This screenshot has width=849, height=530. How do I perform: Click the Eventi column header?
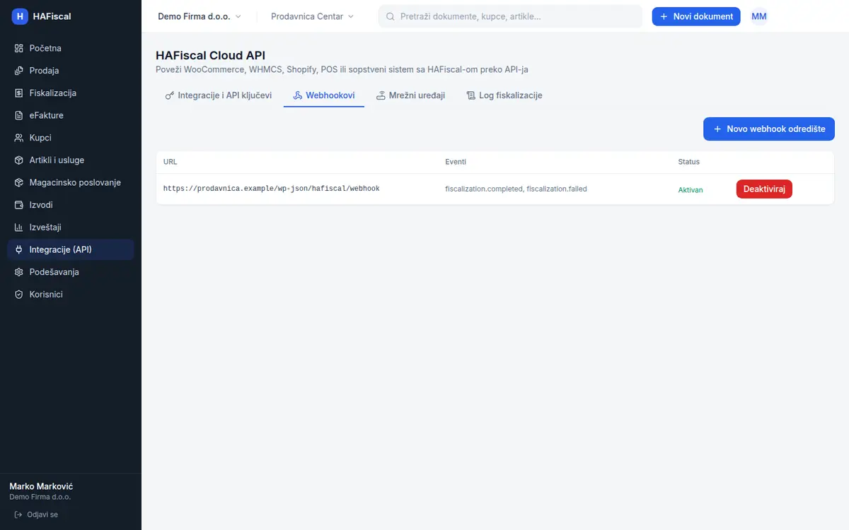(456, 162)
